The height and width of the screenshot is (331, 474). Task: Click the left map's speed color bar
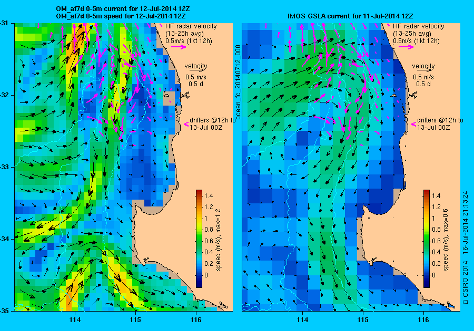pyautogui.click(x=199, y=239)
